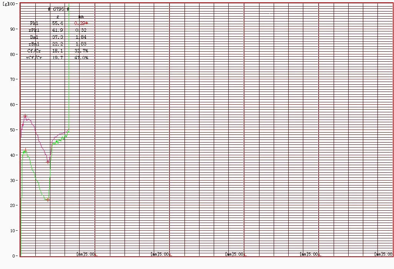
Task: Click the 'mm' column header in the table
Action: 81,17
